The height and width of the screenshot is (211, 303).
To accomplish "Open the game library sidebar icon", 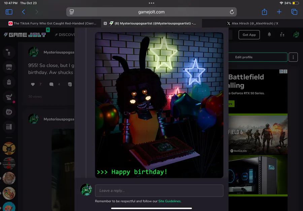I will tap(9, 127).
